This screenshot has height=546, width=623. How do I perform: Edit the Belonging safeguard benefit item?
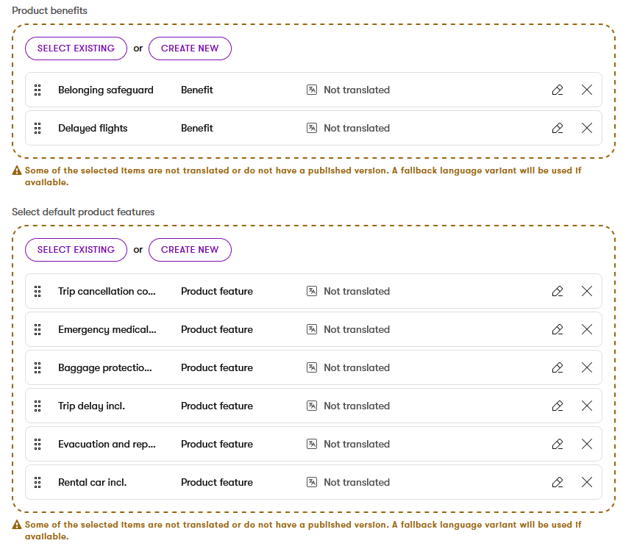(558, 90)
